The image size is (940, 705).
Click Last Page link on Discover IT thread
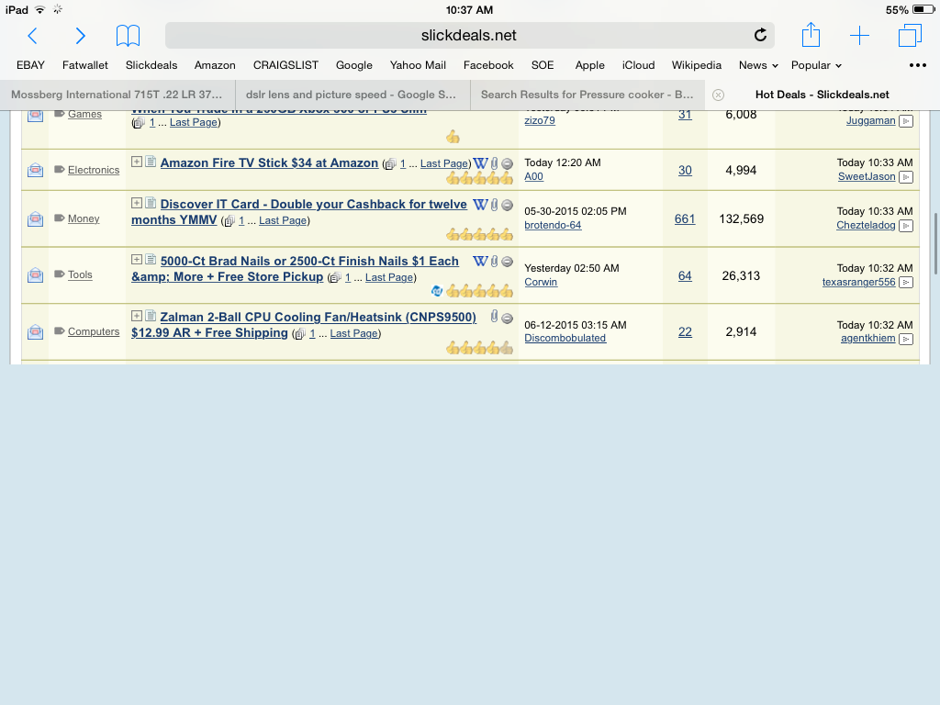pos(283,220)
